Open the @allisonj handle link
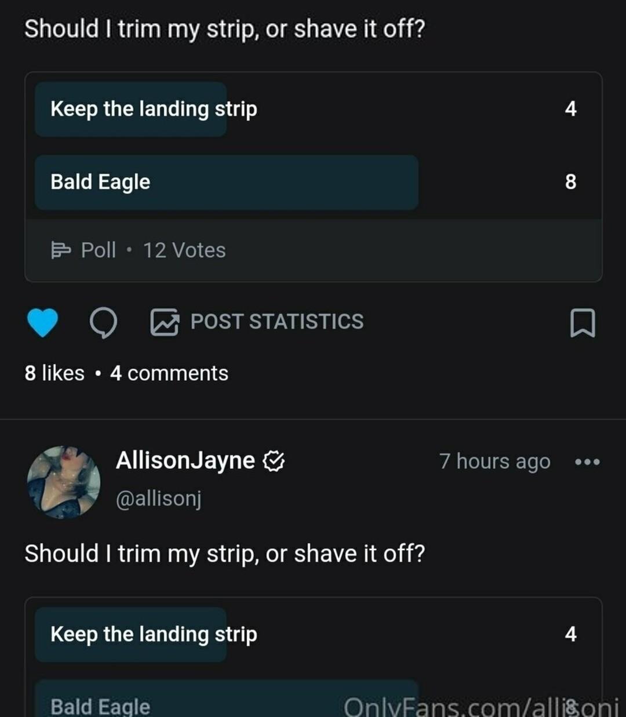 (x=158, y=498)
